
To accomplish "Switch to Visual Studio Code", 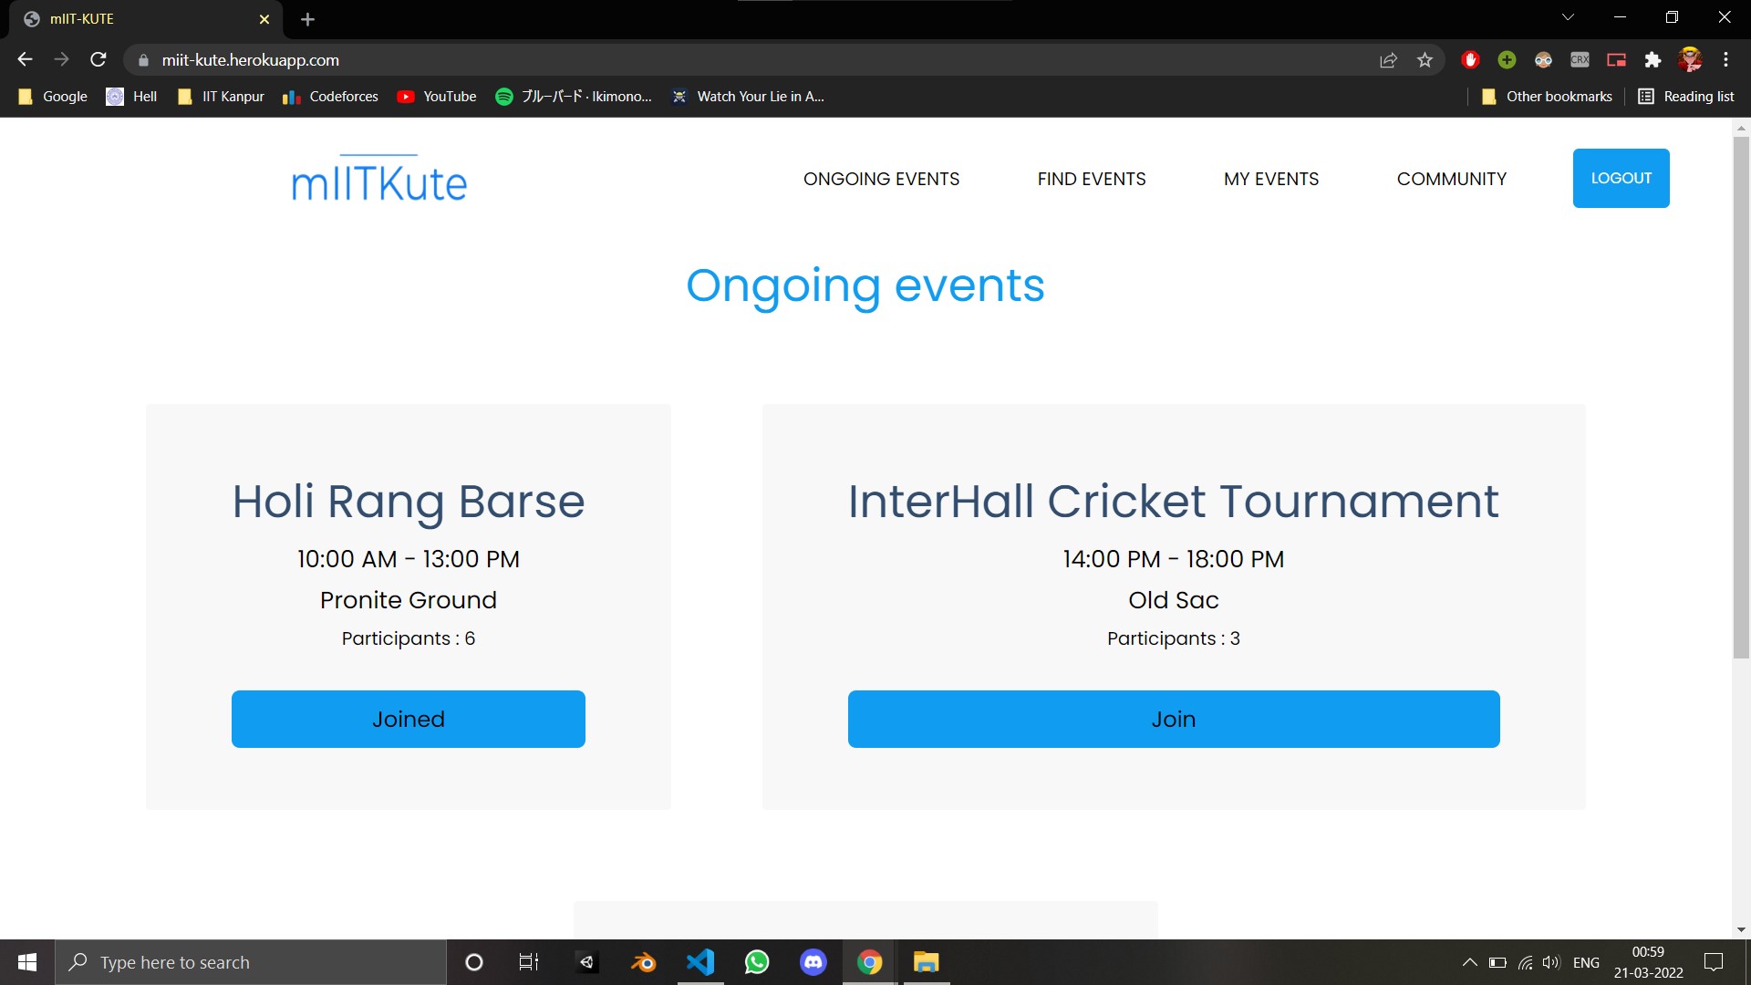I will tap(700, 962).
